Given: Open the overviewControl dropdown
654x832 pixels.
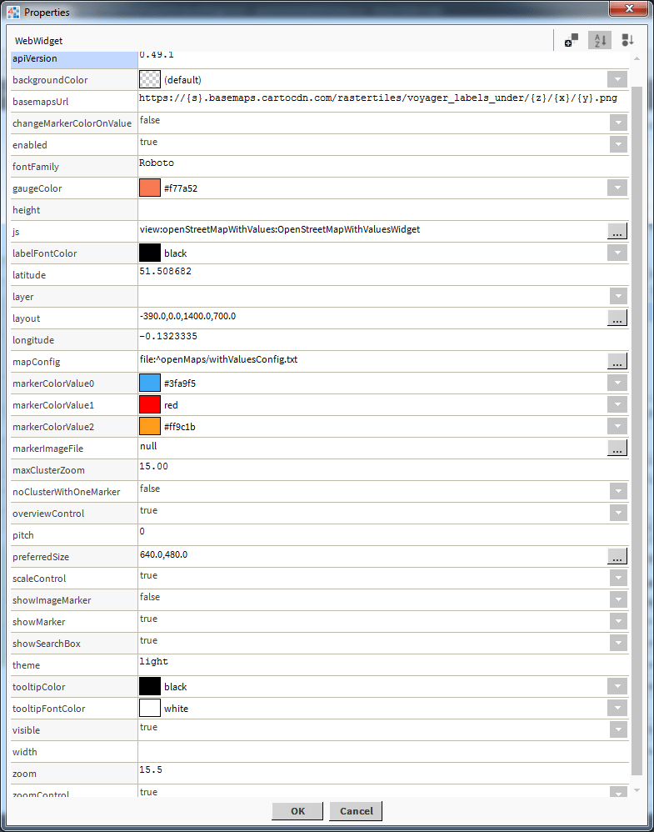Looking at the screenshot, I should click(x=618, y=513).
